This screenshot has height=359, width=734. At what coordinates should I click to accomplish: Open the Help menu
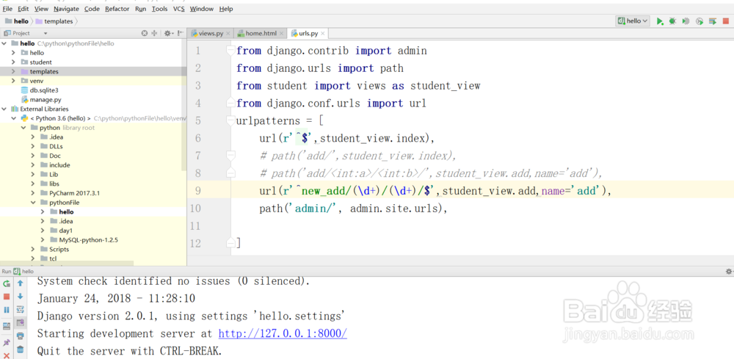226,9
